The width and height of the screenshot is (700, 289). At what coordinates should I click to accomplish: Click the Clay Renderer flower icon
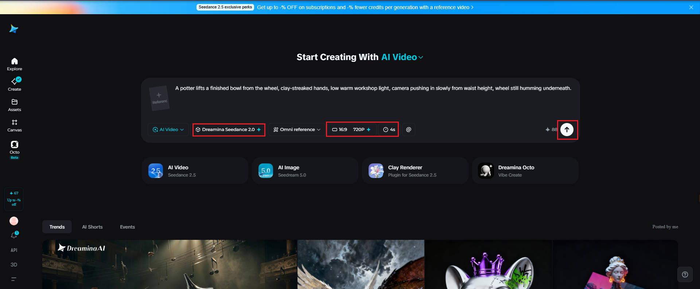(x=376, y=171)
